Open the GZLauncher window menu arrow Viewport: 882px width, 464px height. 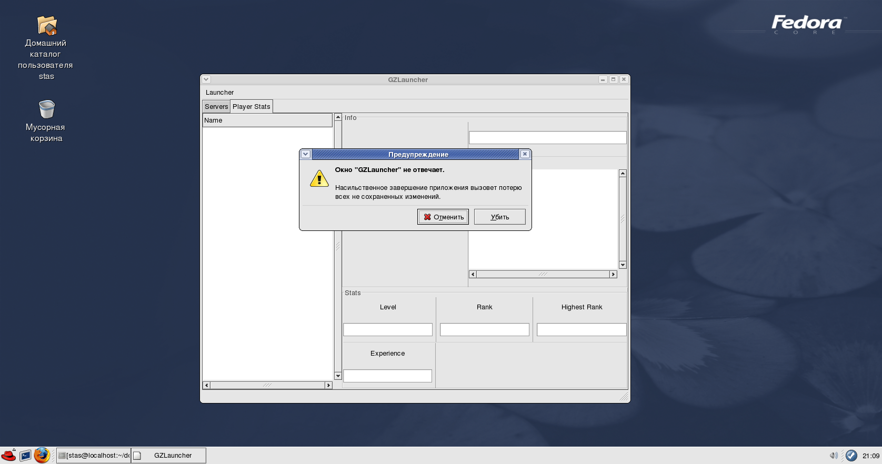click(x=206, y=79)
